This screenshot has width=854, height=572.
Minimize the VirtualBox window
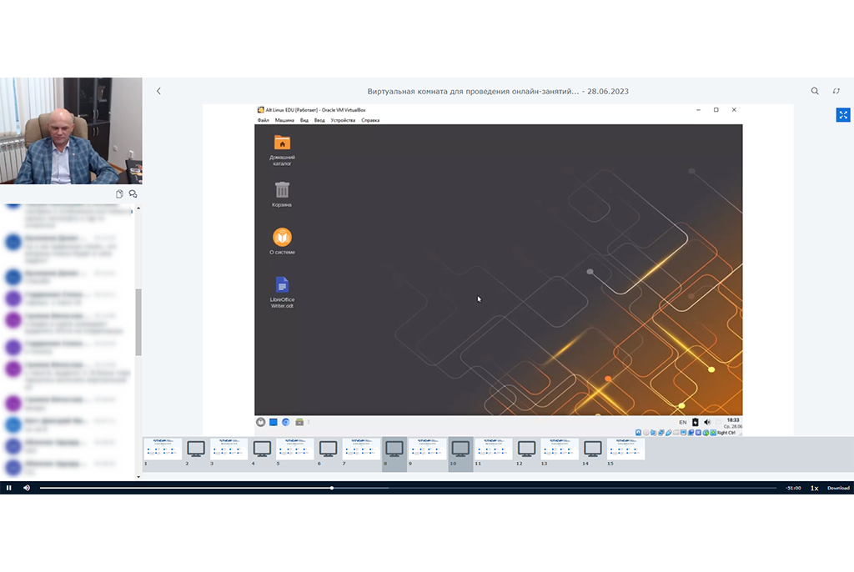[x=698, y=110]
